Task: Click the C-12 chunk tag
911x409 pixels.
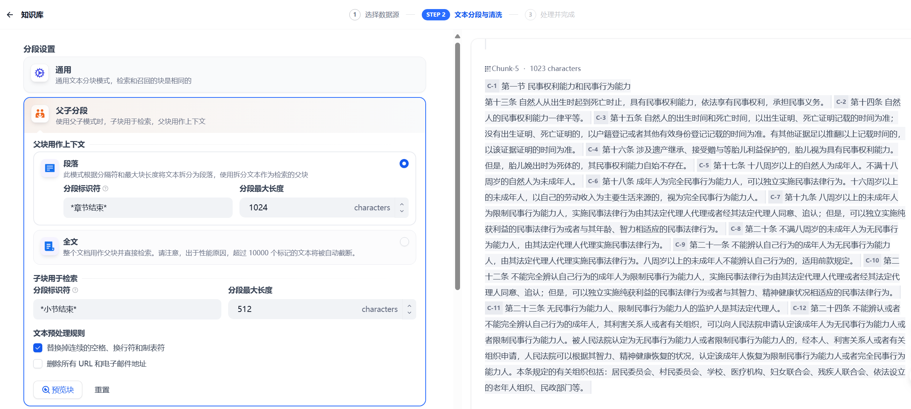Action: pyautogui.click(x=799, y=308)
